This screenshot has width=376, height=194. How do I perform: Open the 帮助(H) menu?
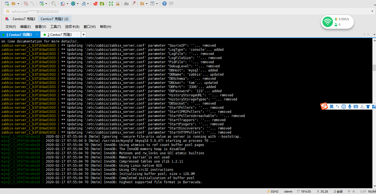tap(105, 27)
